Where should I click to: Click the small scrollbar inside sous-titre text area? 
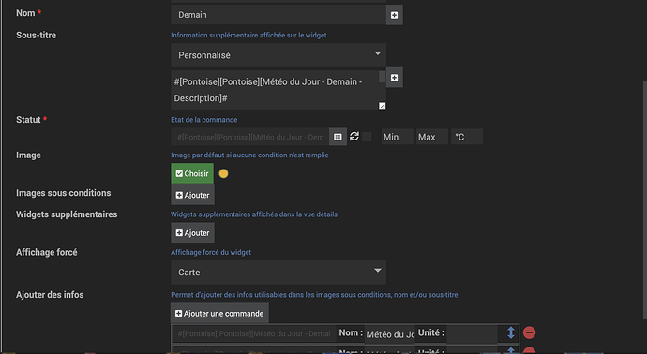tap(382, 77)
